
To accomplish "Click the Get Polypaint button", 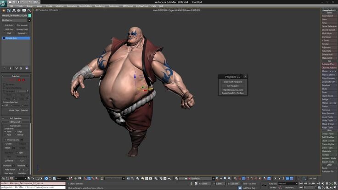I will (232, 86).
